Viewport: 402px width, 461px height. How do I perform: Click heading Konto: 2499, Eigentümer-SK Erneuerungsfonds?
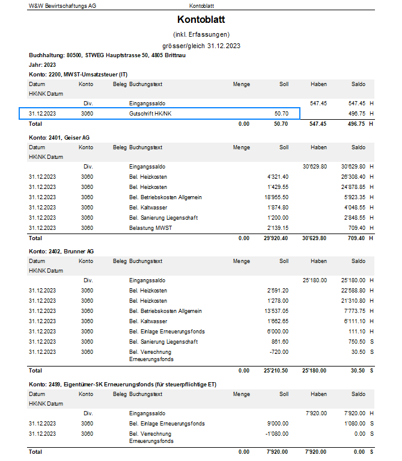pos(123,384)
